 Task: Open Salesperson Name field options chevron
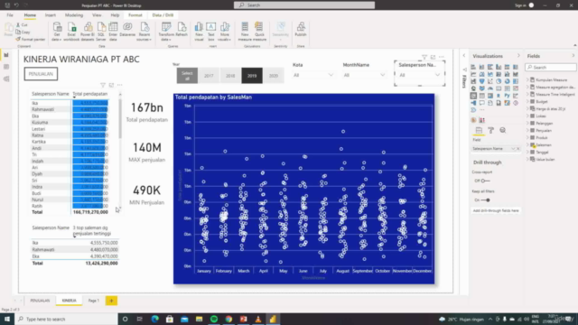point(513,148)
